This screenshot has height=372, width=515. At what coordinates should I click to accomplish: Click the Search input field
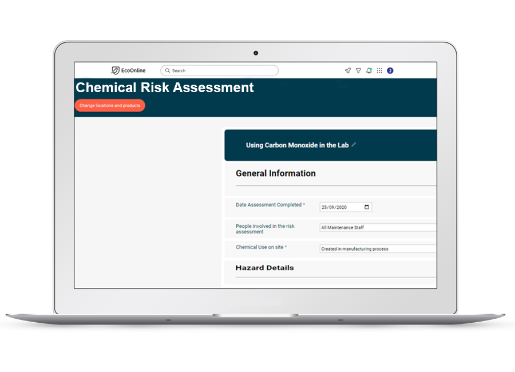click(x=219, y=70)
